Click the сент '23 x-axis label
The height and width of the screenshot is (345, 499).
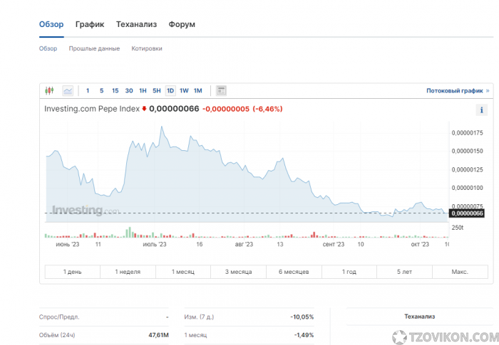tap(334, 244)
